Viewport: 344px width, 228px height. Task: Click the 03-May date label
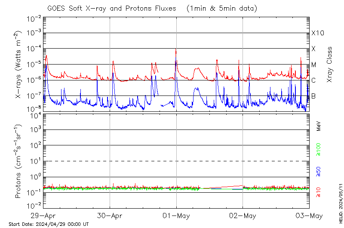(309, 216)
